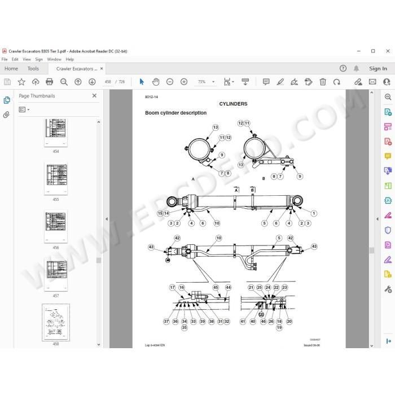
Task: Choose the Selection arrow tool
Action: (142, 82)
